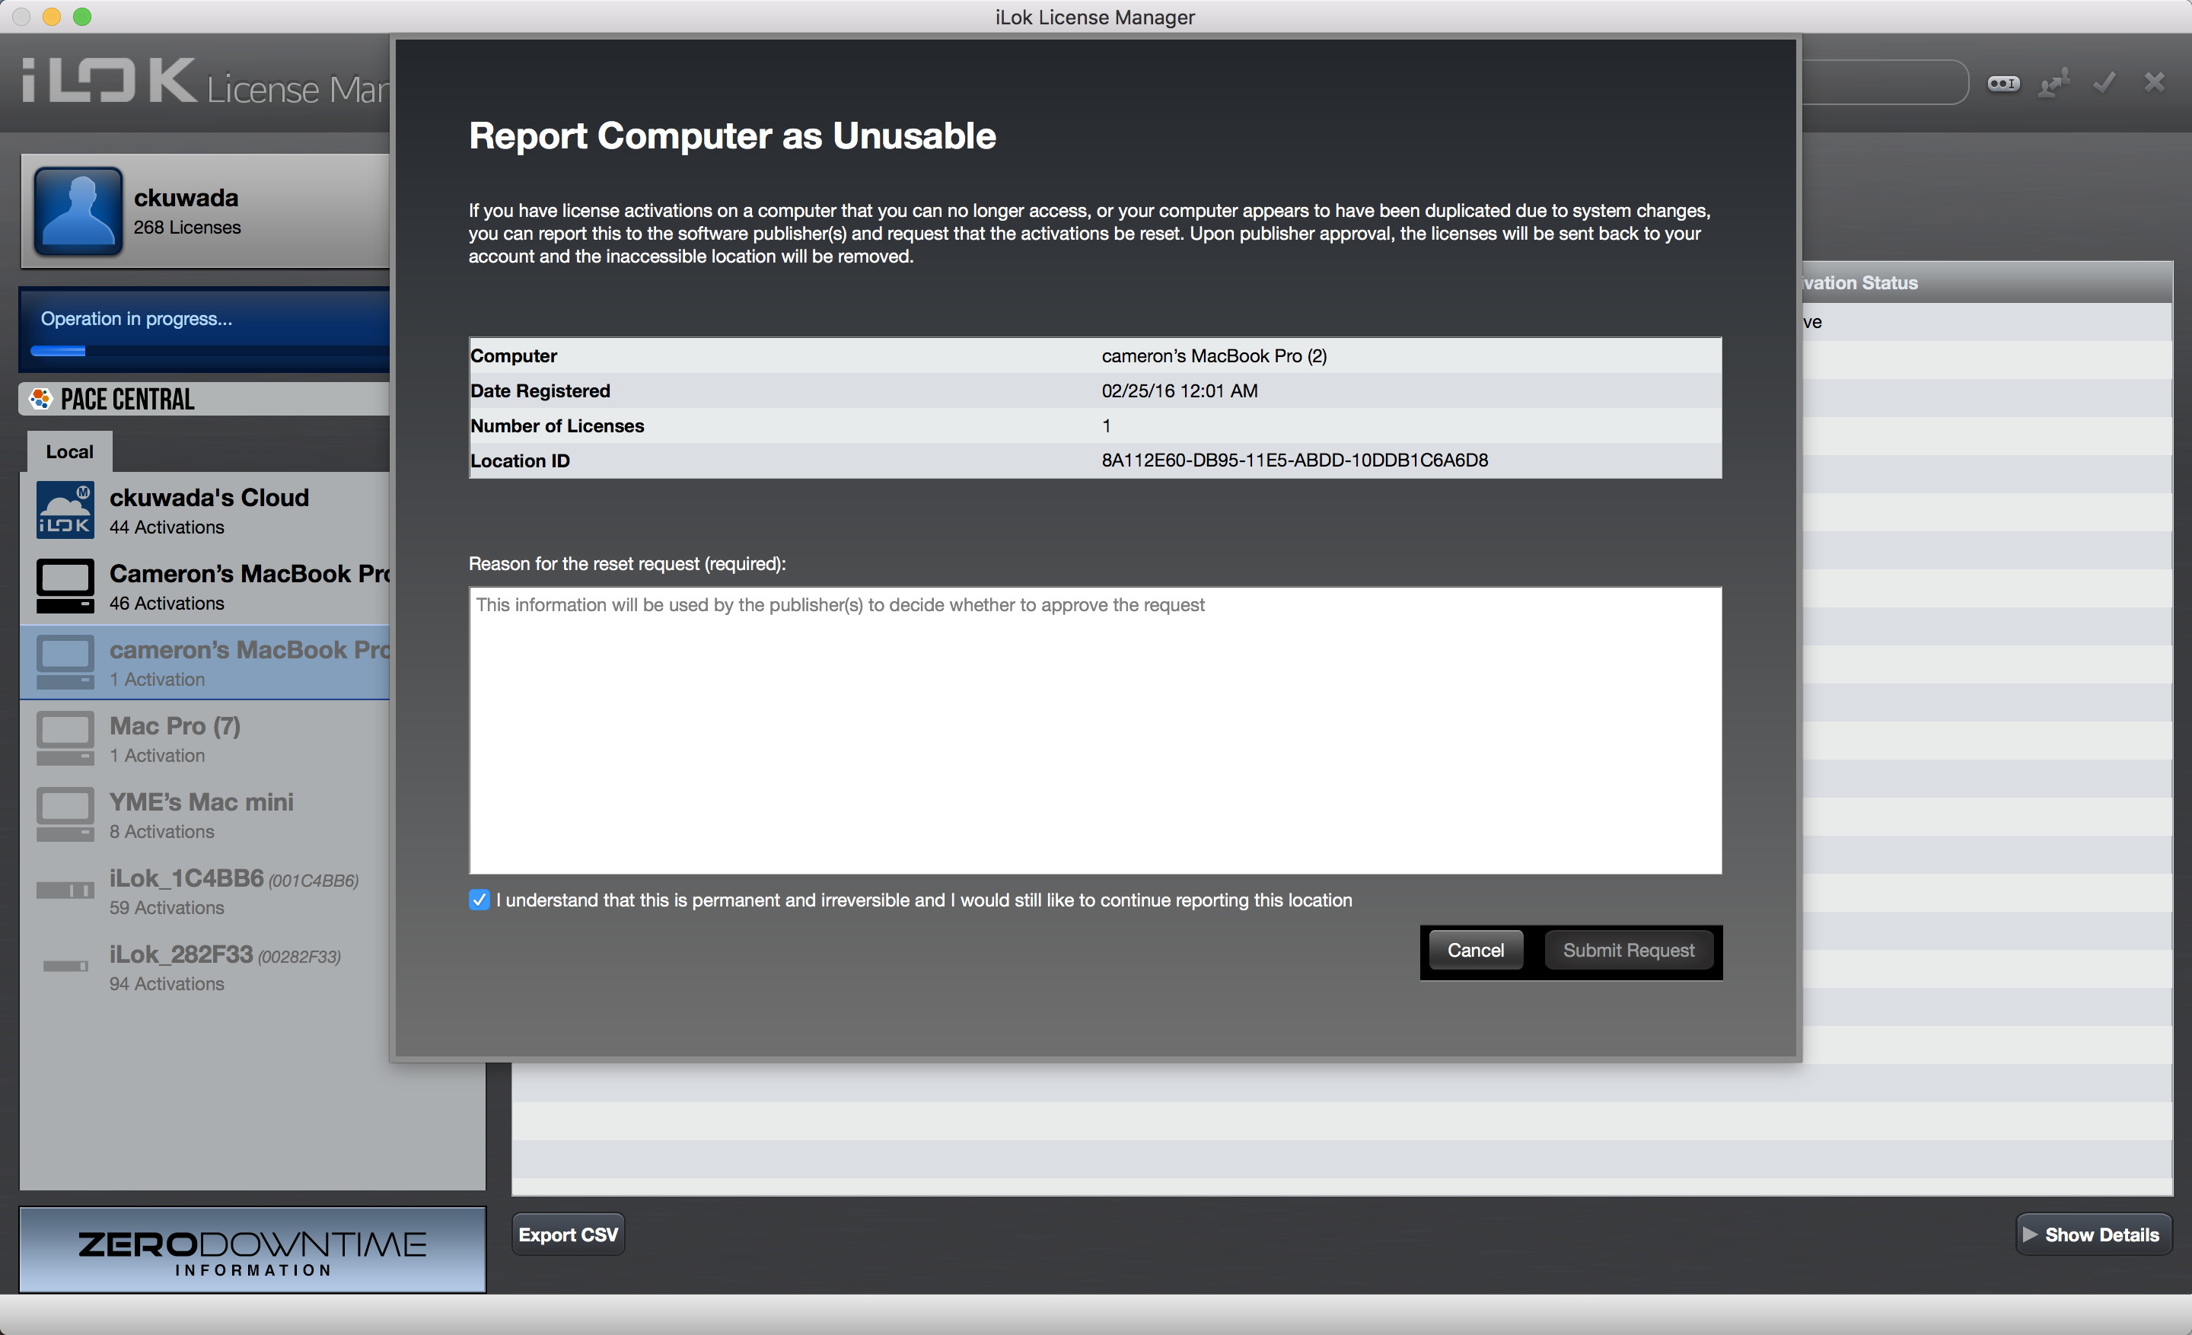The width and height of the screenshot is (2192, 1335).
Task: Click the green macOS zoom window button
Action: [x=82, y=16]
